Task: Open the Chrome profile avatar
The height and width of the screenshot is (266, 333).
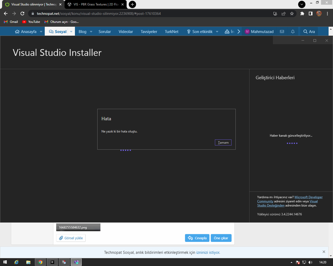Action: tap(319, 14)
